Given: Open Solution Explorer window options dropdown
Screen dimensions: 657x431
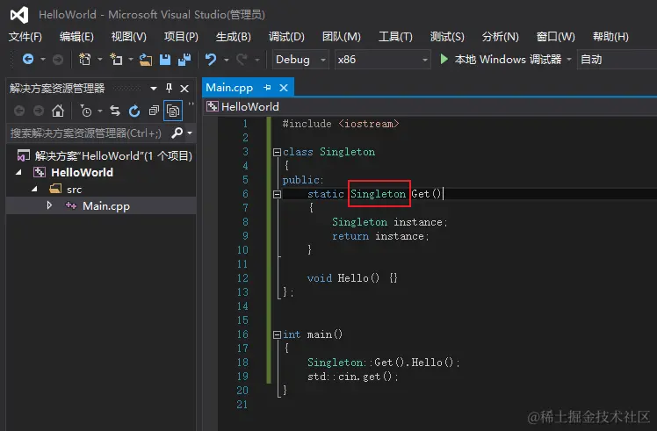Looking at the screenshot, I should pos(154,89).
